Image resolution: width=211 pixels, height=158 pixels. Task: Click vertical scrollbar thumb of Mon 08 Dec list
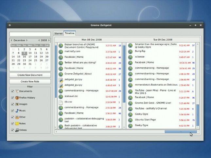click(124, 74)
